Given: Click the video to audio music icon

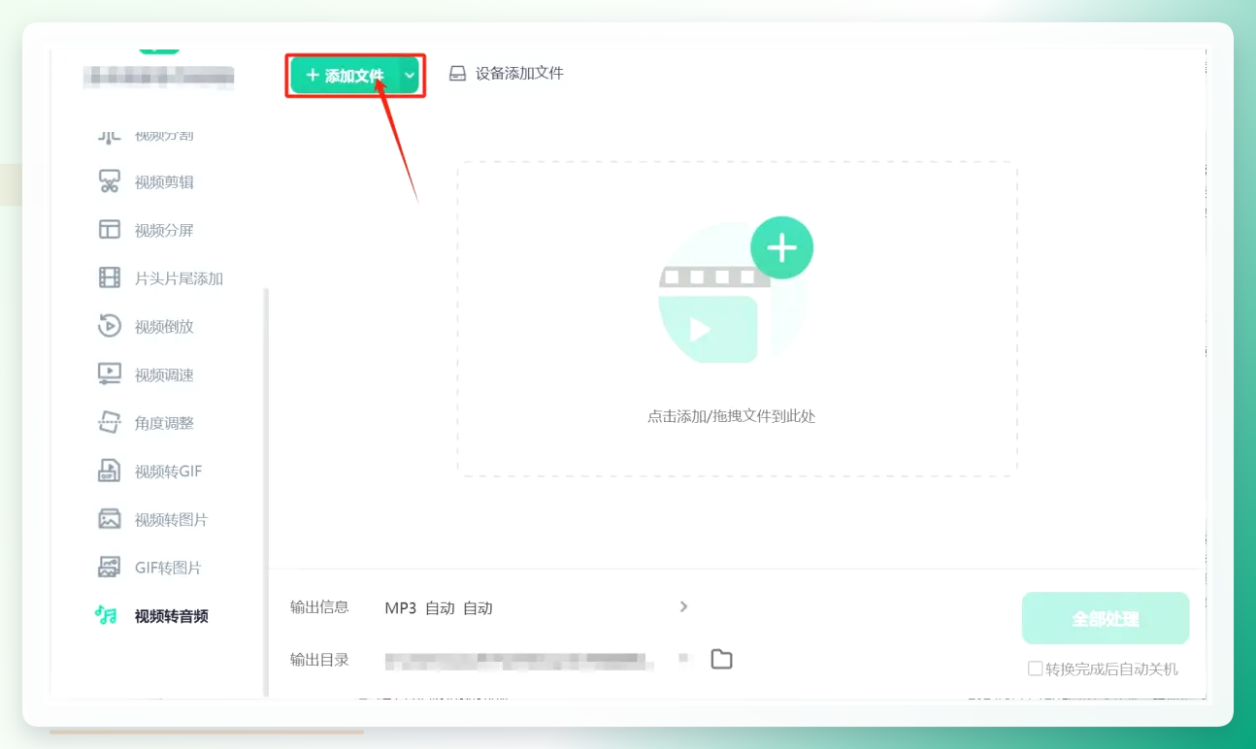Looking at the screenshot, I should [106, 615].
